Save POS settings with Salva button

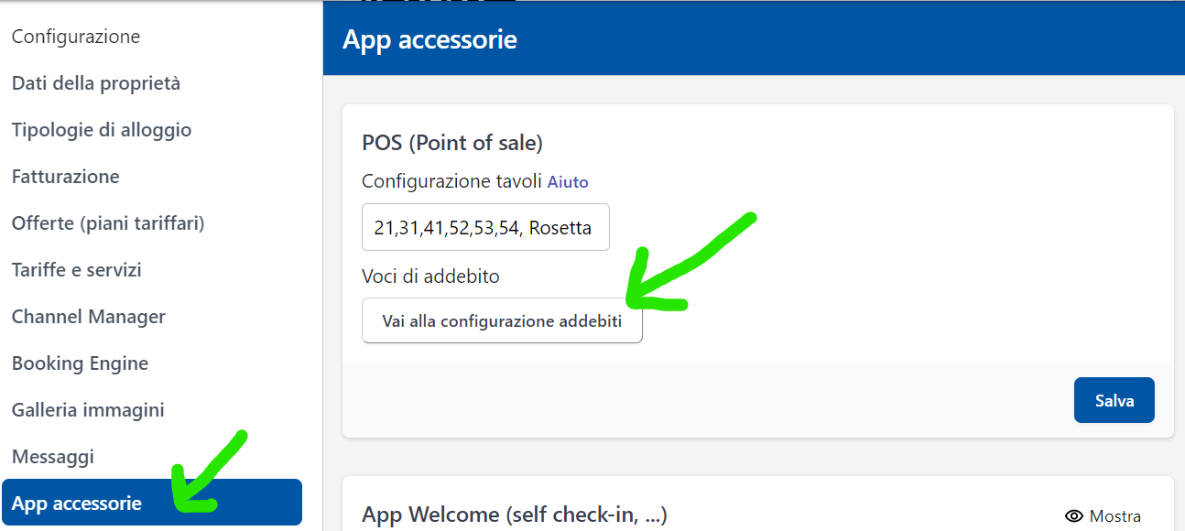[x=1114, y=400]
